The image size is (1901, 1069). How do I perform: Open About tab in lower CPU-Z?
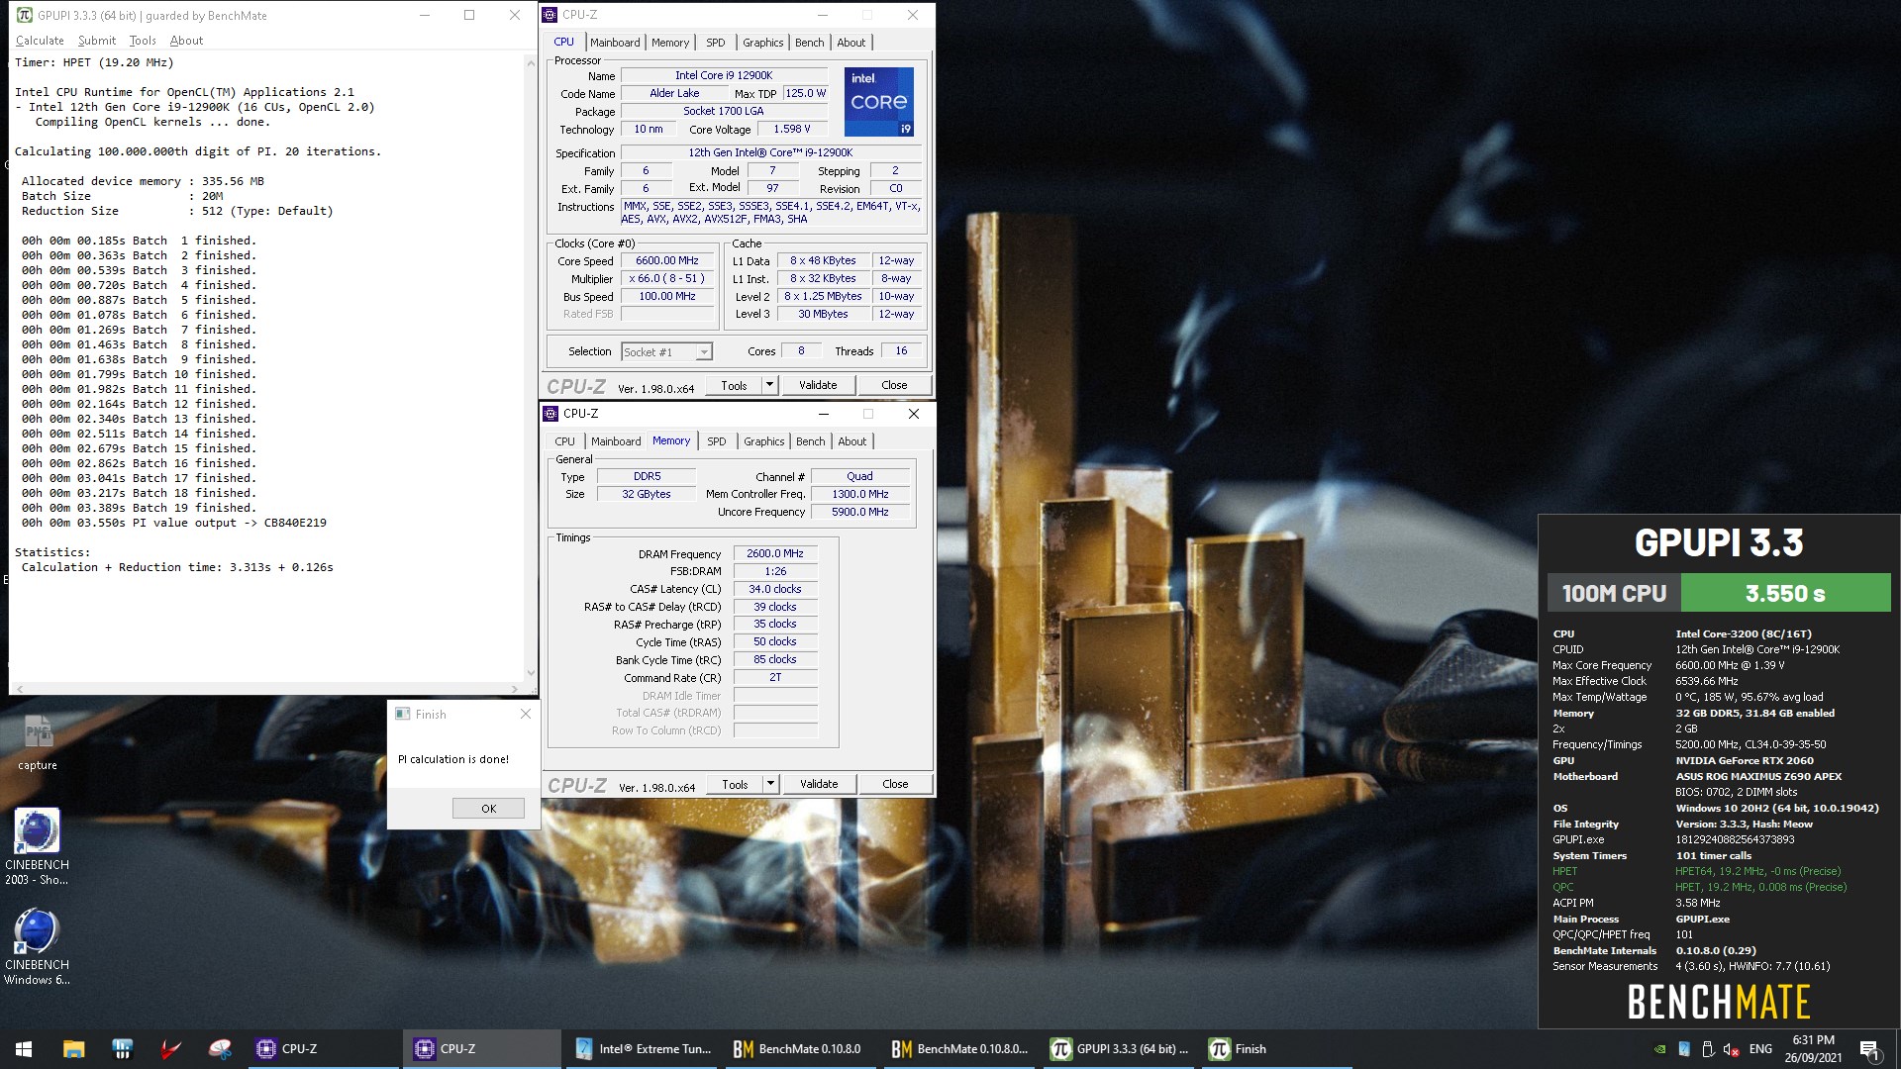tap(851, 441)
